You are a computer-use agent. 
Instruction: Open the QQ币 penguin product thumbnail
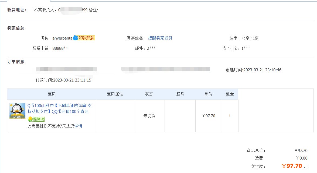pyautogui.click(x=17, y=111)
